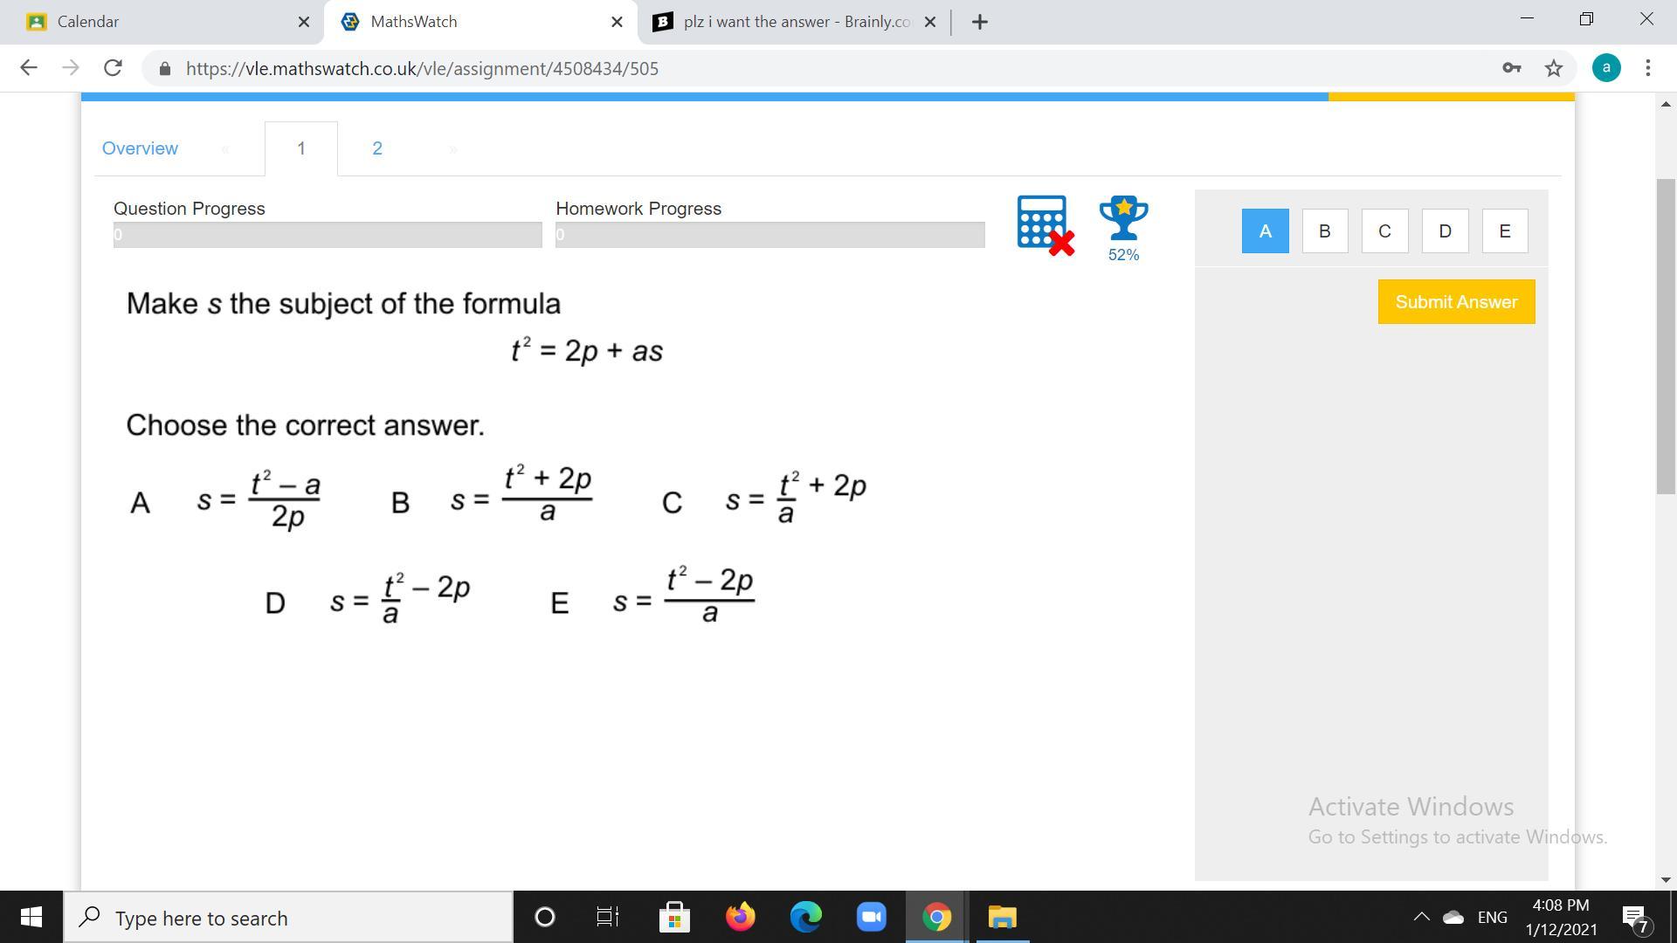Click the password key icon
Screen dimensions: 1677x943
click(x=1511, y=68)
